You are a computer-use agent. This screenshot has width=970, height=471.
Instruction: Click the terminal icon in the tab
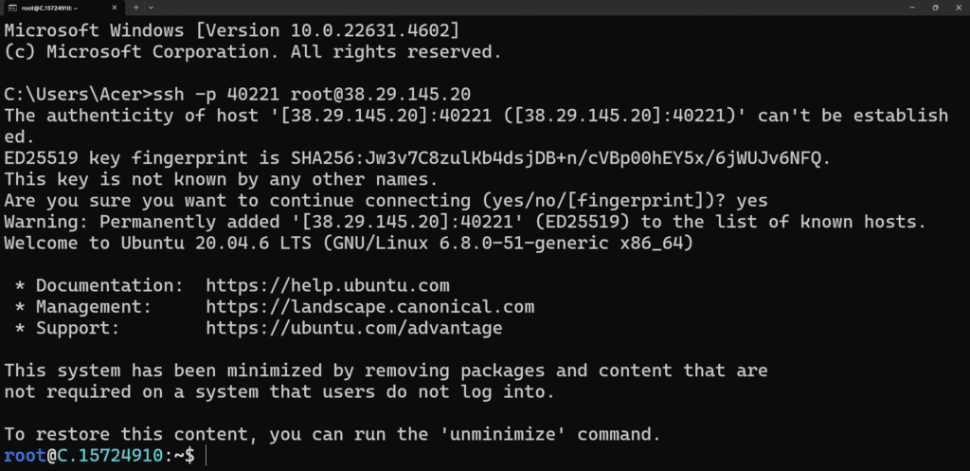[x=11, y=7]
